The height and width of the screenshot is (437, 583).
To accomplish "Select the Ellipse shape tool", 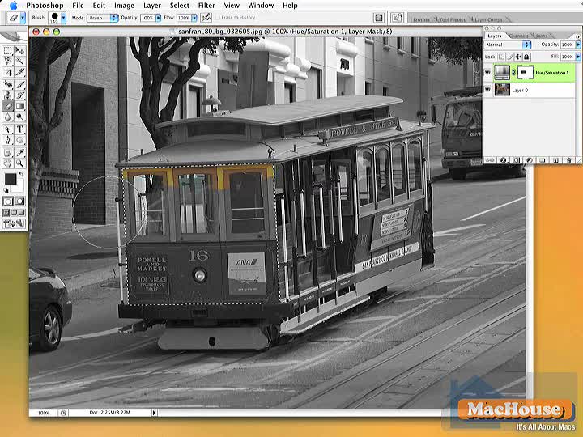I will coord(19,140).
